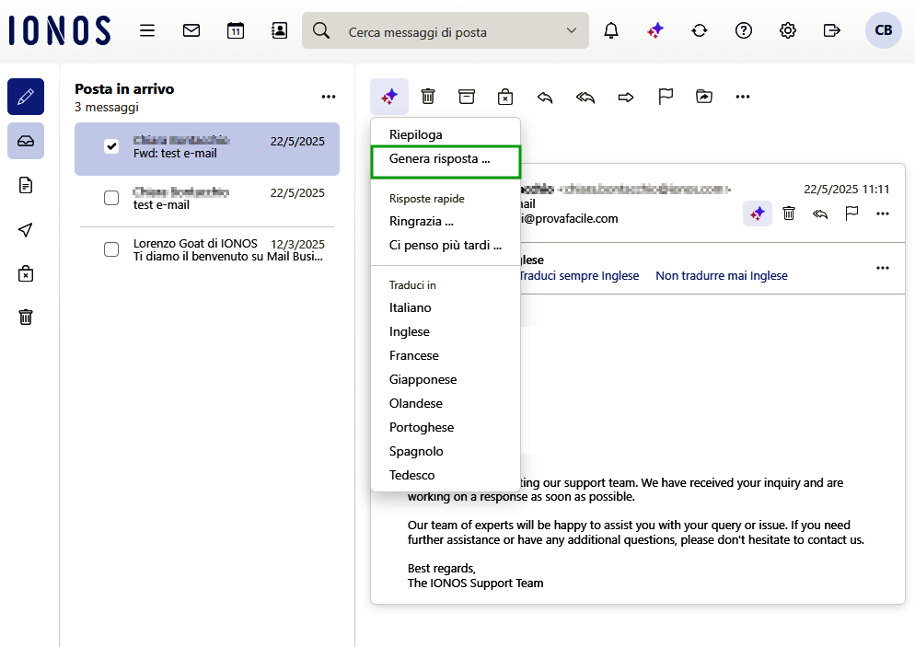Click Non tradurre mai Inglese link
915x647 pixels.
click(x=722, y=275)
